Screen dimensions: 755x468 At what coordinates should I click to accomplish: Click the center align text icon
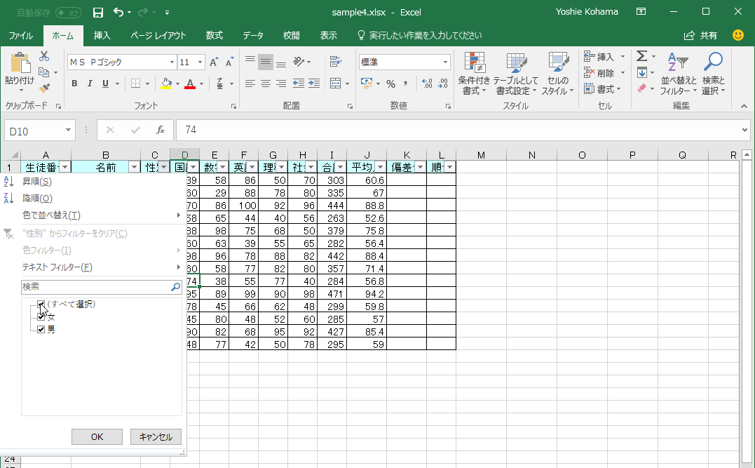(x=266, y=84)
